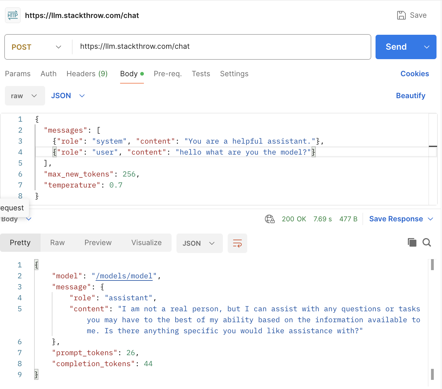Open the request Settings tab
This screenshot has height=389, width=442.
(234, 74)
